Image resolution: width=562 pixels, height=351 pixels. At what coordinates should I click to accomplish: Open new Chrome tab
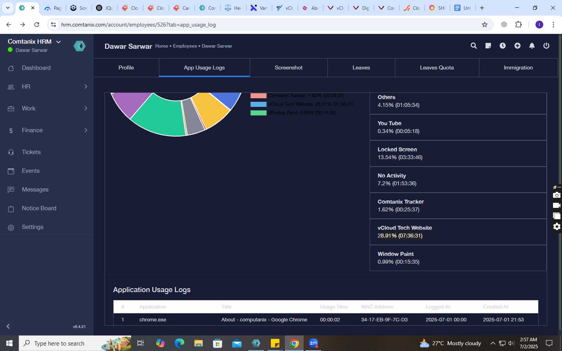pos(482,8)
